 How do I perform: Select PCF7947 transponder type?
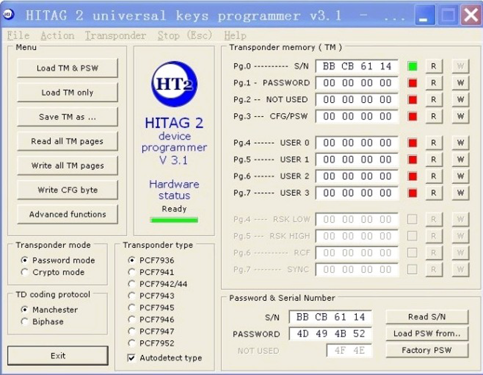coord(132,331)
